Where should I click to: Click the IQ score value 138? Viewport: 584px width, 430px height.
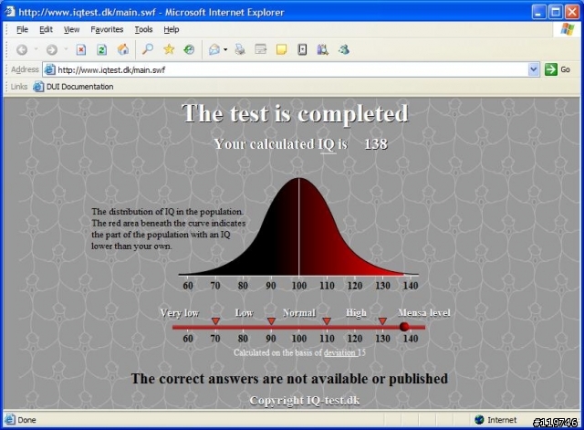pyautogui.click(x=376, y=144)
